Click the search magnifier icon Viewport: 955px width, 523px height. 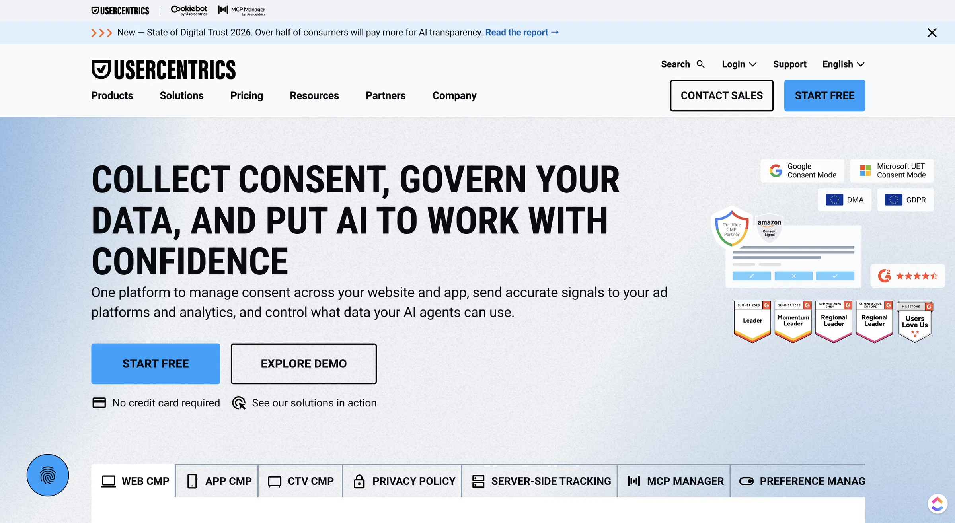[x=701, y=64]
